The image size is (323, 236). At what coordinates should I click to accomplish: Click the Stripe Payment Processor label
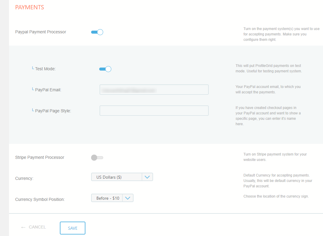tap(40, 157)
